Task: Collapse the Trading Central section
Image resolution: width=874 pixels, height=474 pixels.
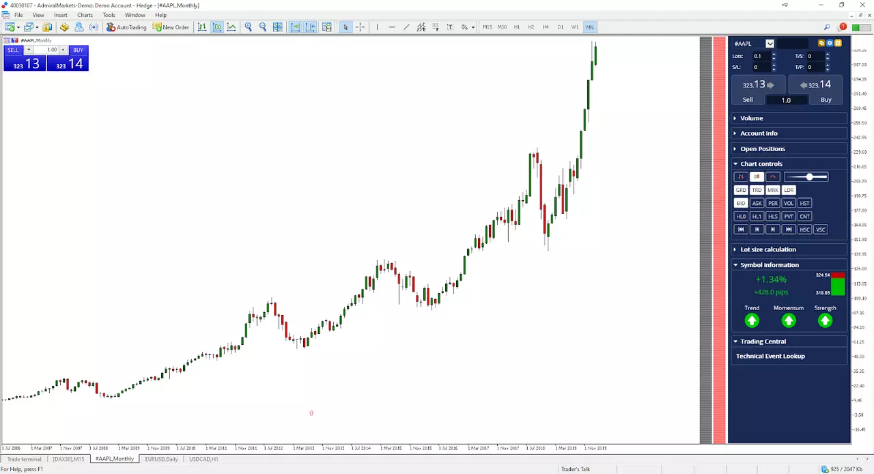Action: coord(789,341)
